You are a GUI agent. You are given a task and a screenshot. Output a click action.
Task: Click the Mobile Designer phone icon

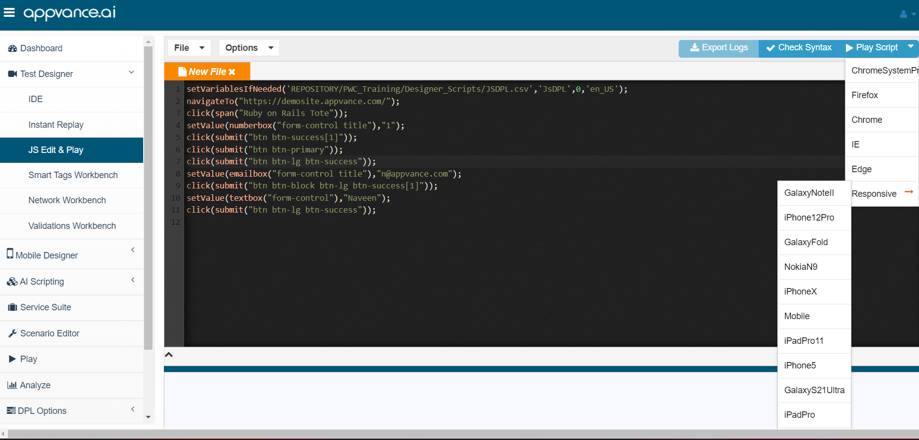[x=10, y=254]
